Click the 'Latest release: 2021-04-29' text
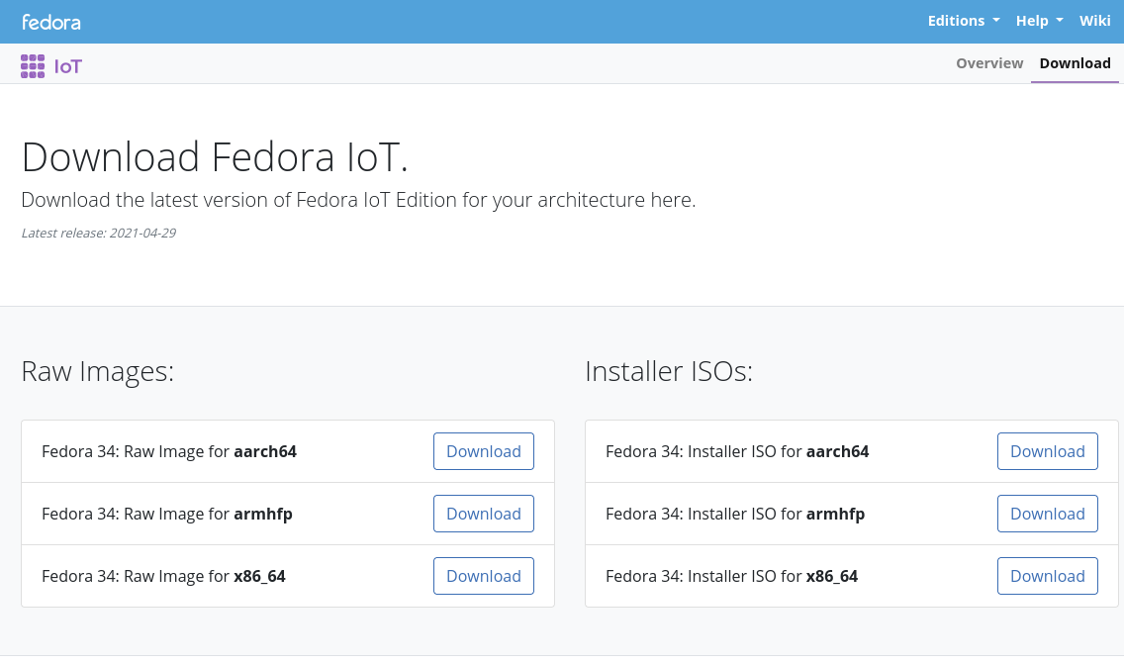The height and width of the screenshot is (664, 1124). (x=99, y=234)
